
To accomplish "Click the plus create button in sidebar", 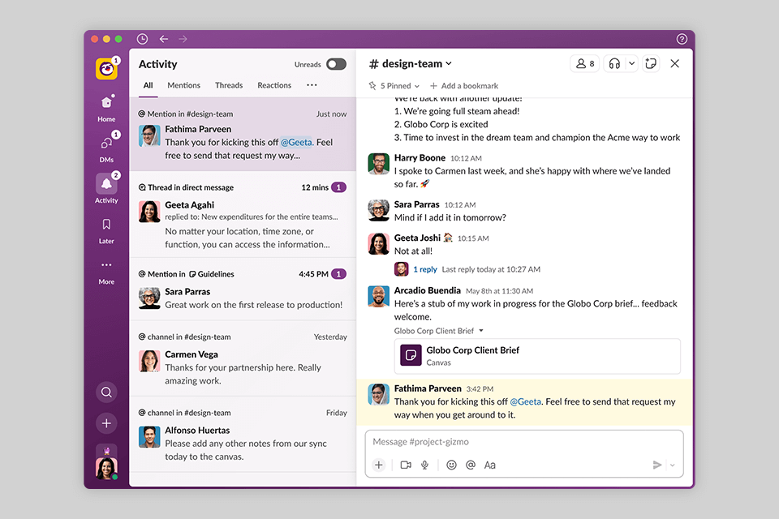I will [106, 423].
